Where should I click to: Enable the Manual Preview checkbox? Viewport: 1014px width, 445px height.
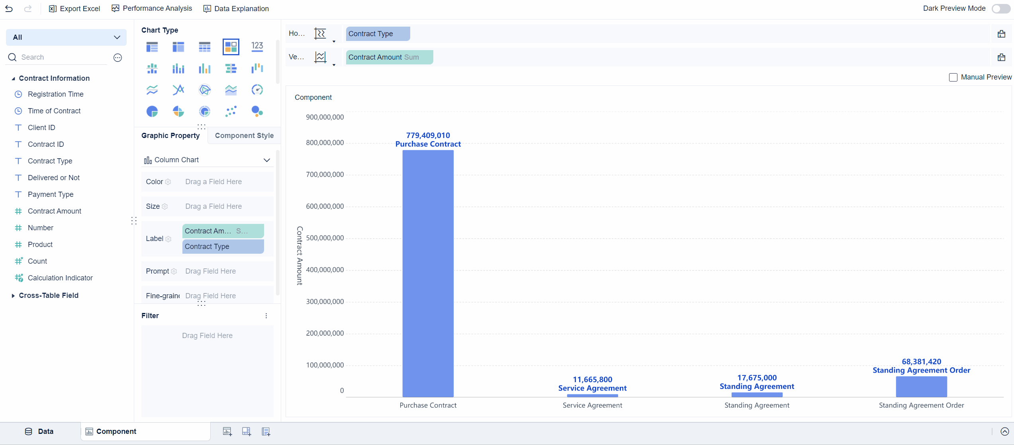click(953, 78)
